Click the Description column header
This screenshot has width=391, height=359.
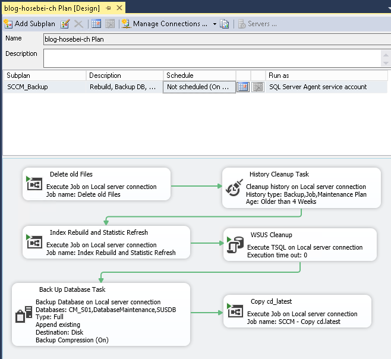tap(125, 75)
